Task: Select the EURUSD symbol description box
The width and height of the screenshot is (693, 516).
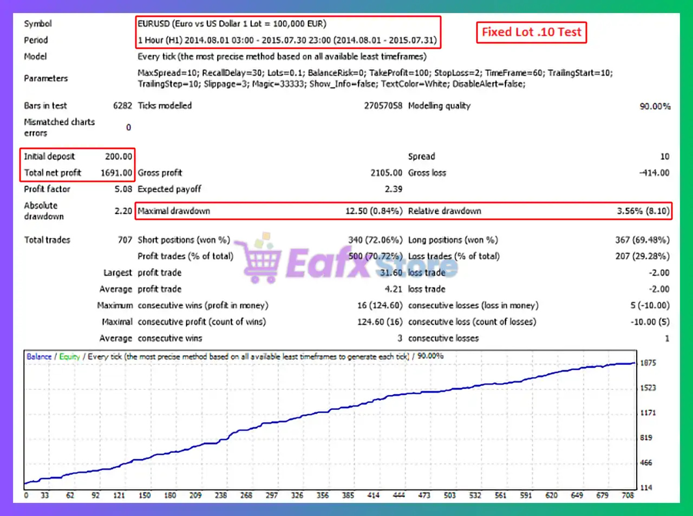Action: point(233,24)
